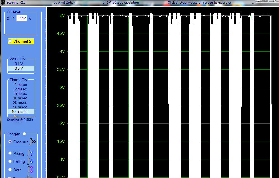Enable the Channel 2 checkbox
Image resolution: width=279 pixels, height=178 pixels.
coord(10,41)
